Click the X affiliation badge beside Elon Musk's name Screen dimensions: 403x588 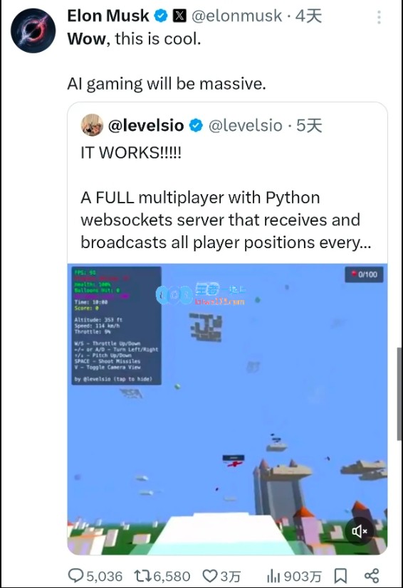pyautogui.click(x=179, y=16)
